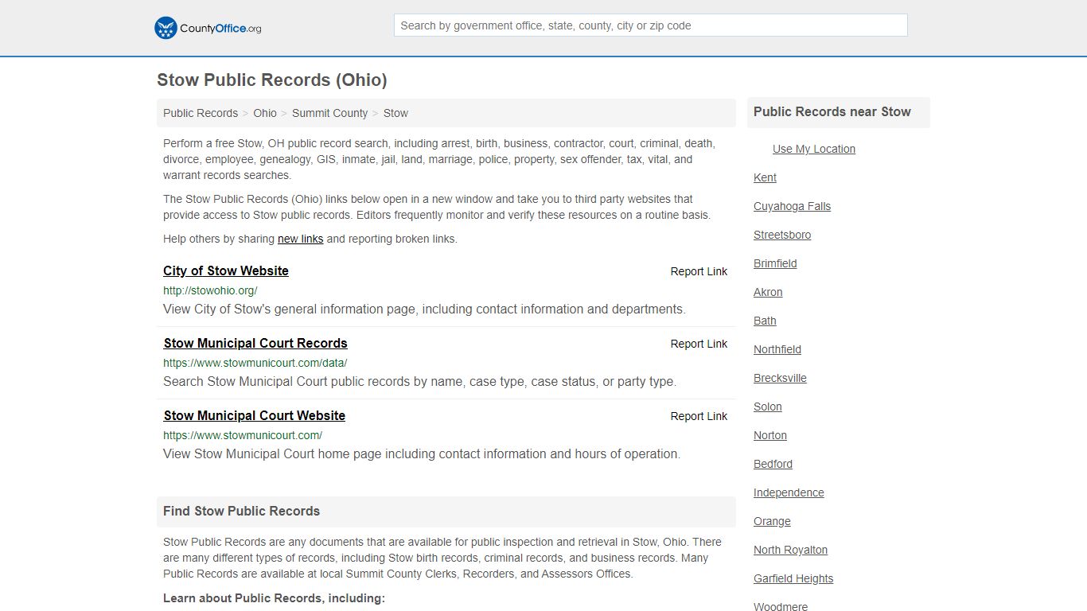Open City of Stow Website title link
The image size is (1087, 611).
(x=226, y=270)
